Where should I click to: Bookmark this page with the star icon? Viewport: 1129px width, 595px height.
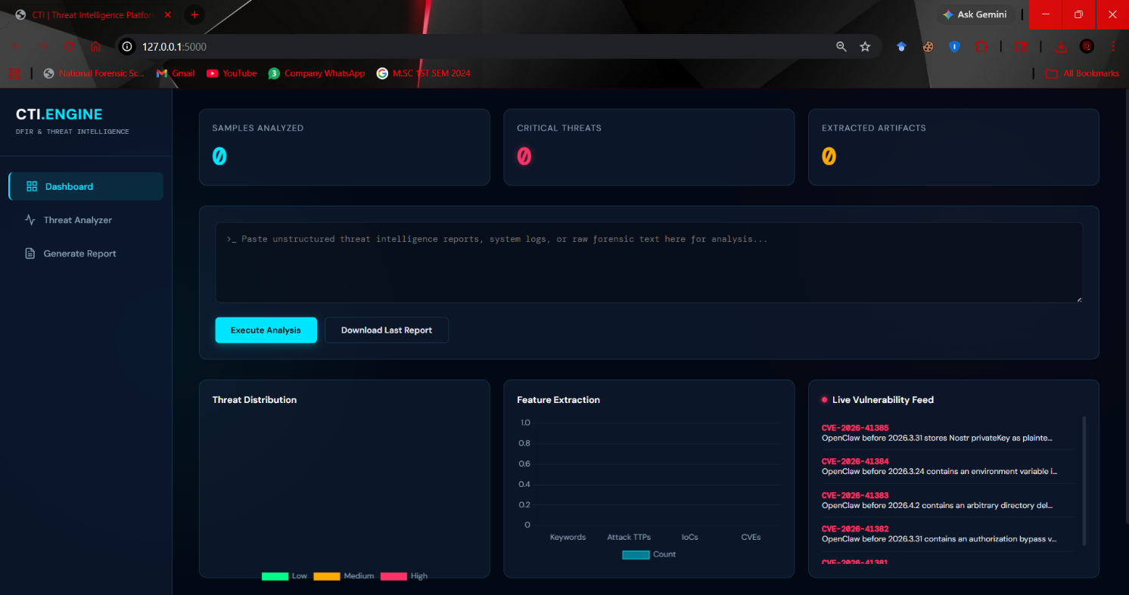pos(866,47)
